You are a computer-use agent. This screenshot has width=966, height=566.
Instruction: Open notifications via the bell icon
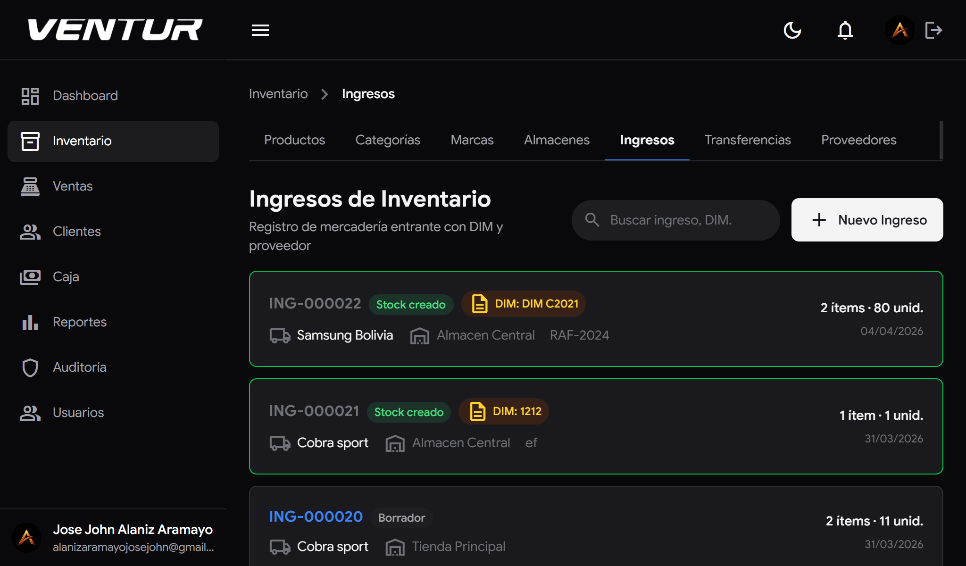[x=845, y=30]
